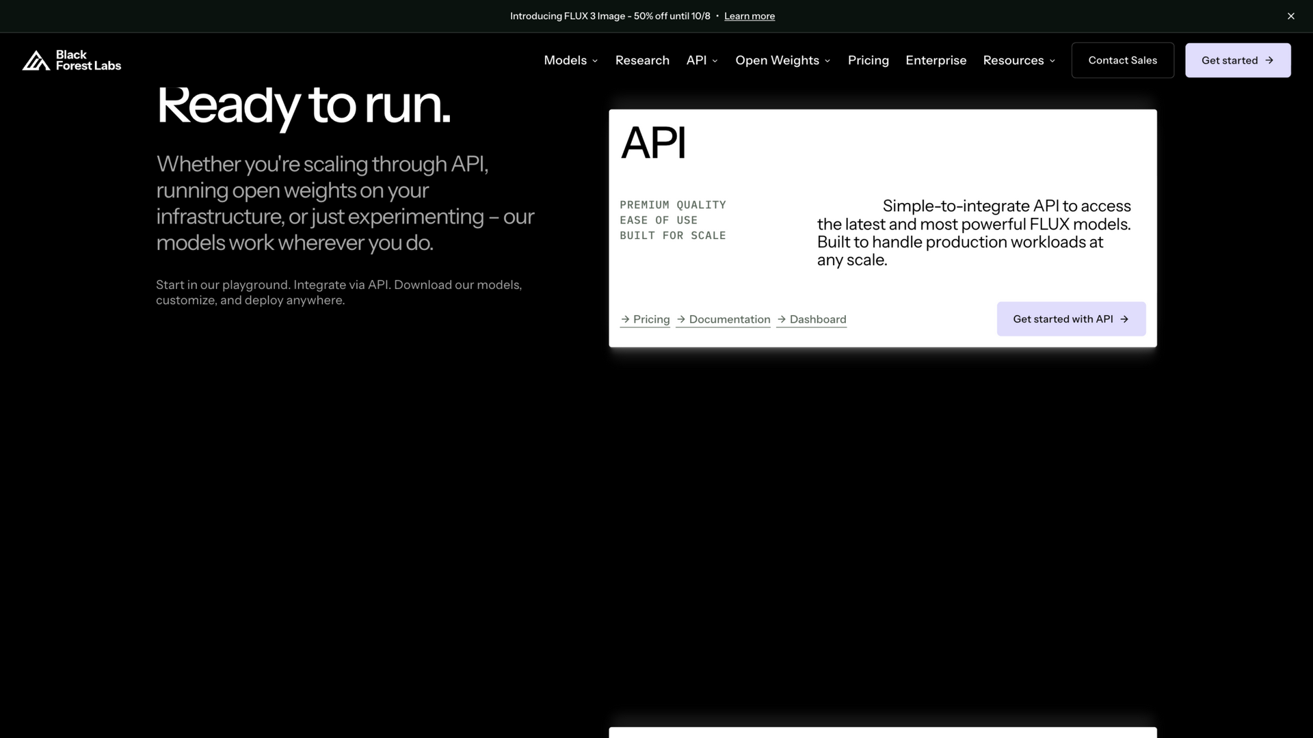Screen dimensions: 1313x738
Task: Open the Learn more banner link
Action: 750,16
